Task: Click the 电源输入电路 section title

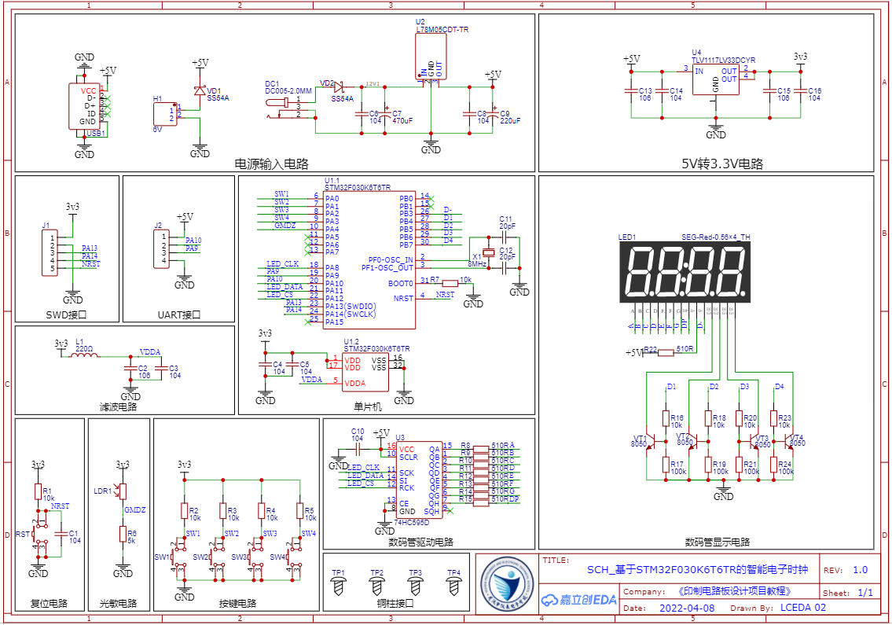Action: [271, 164]
